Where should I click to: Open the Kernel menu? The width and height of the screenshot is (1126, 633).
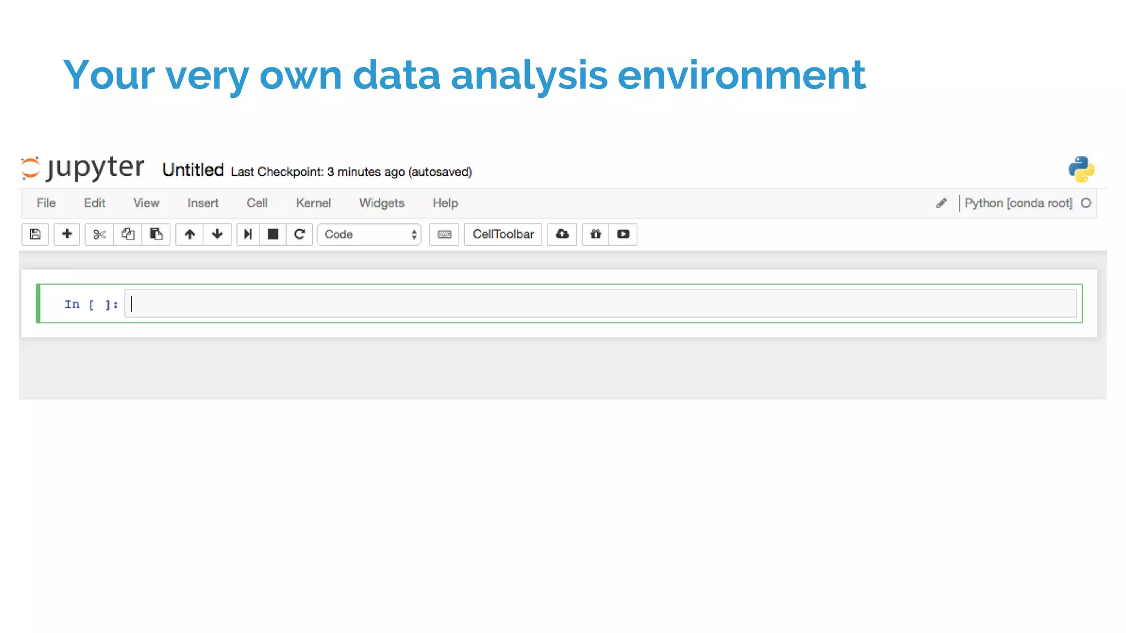pos(313,203)
